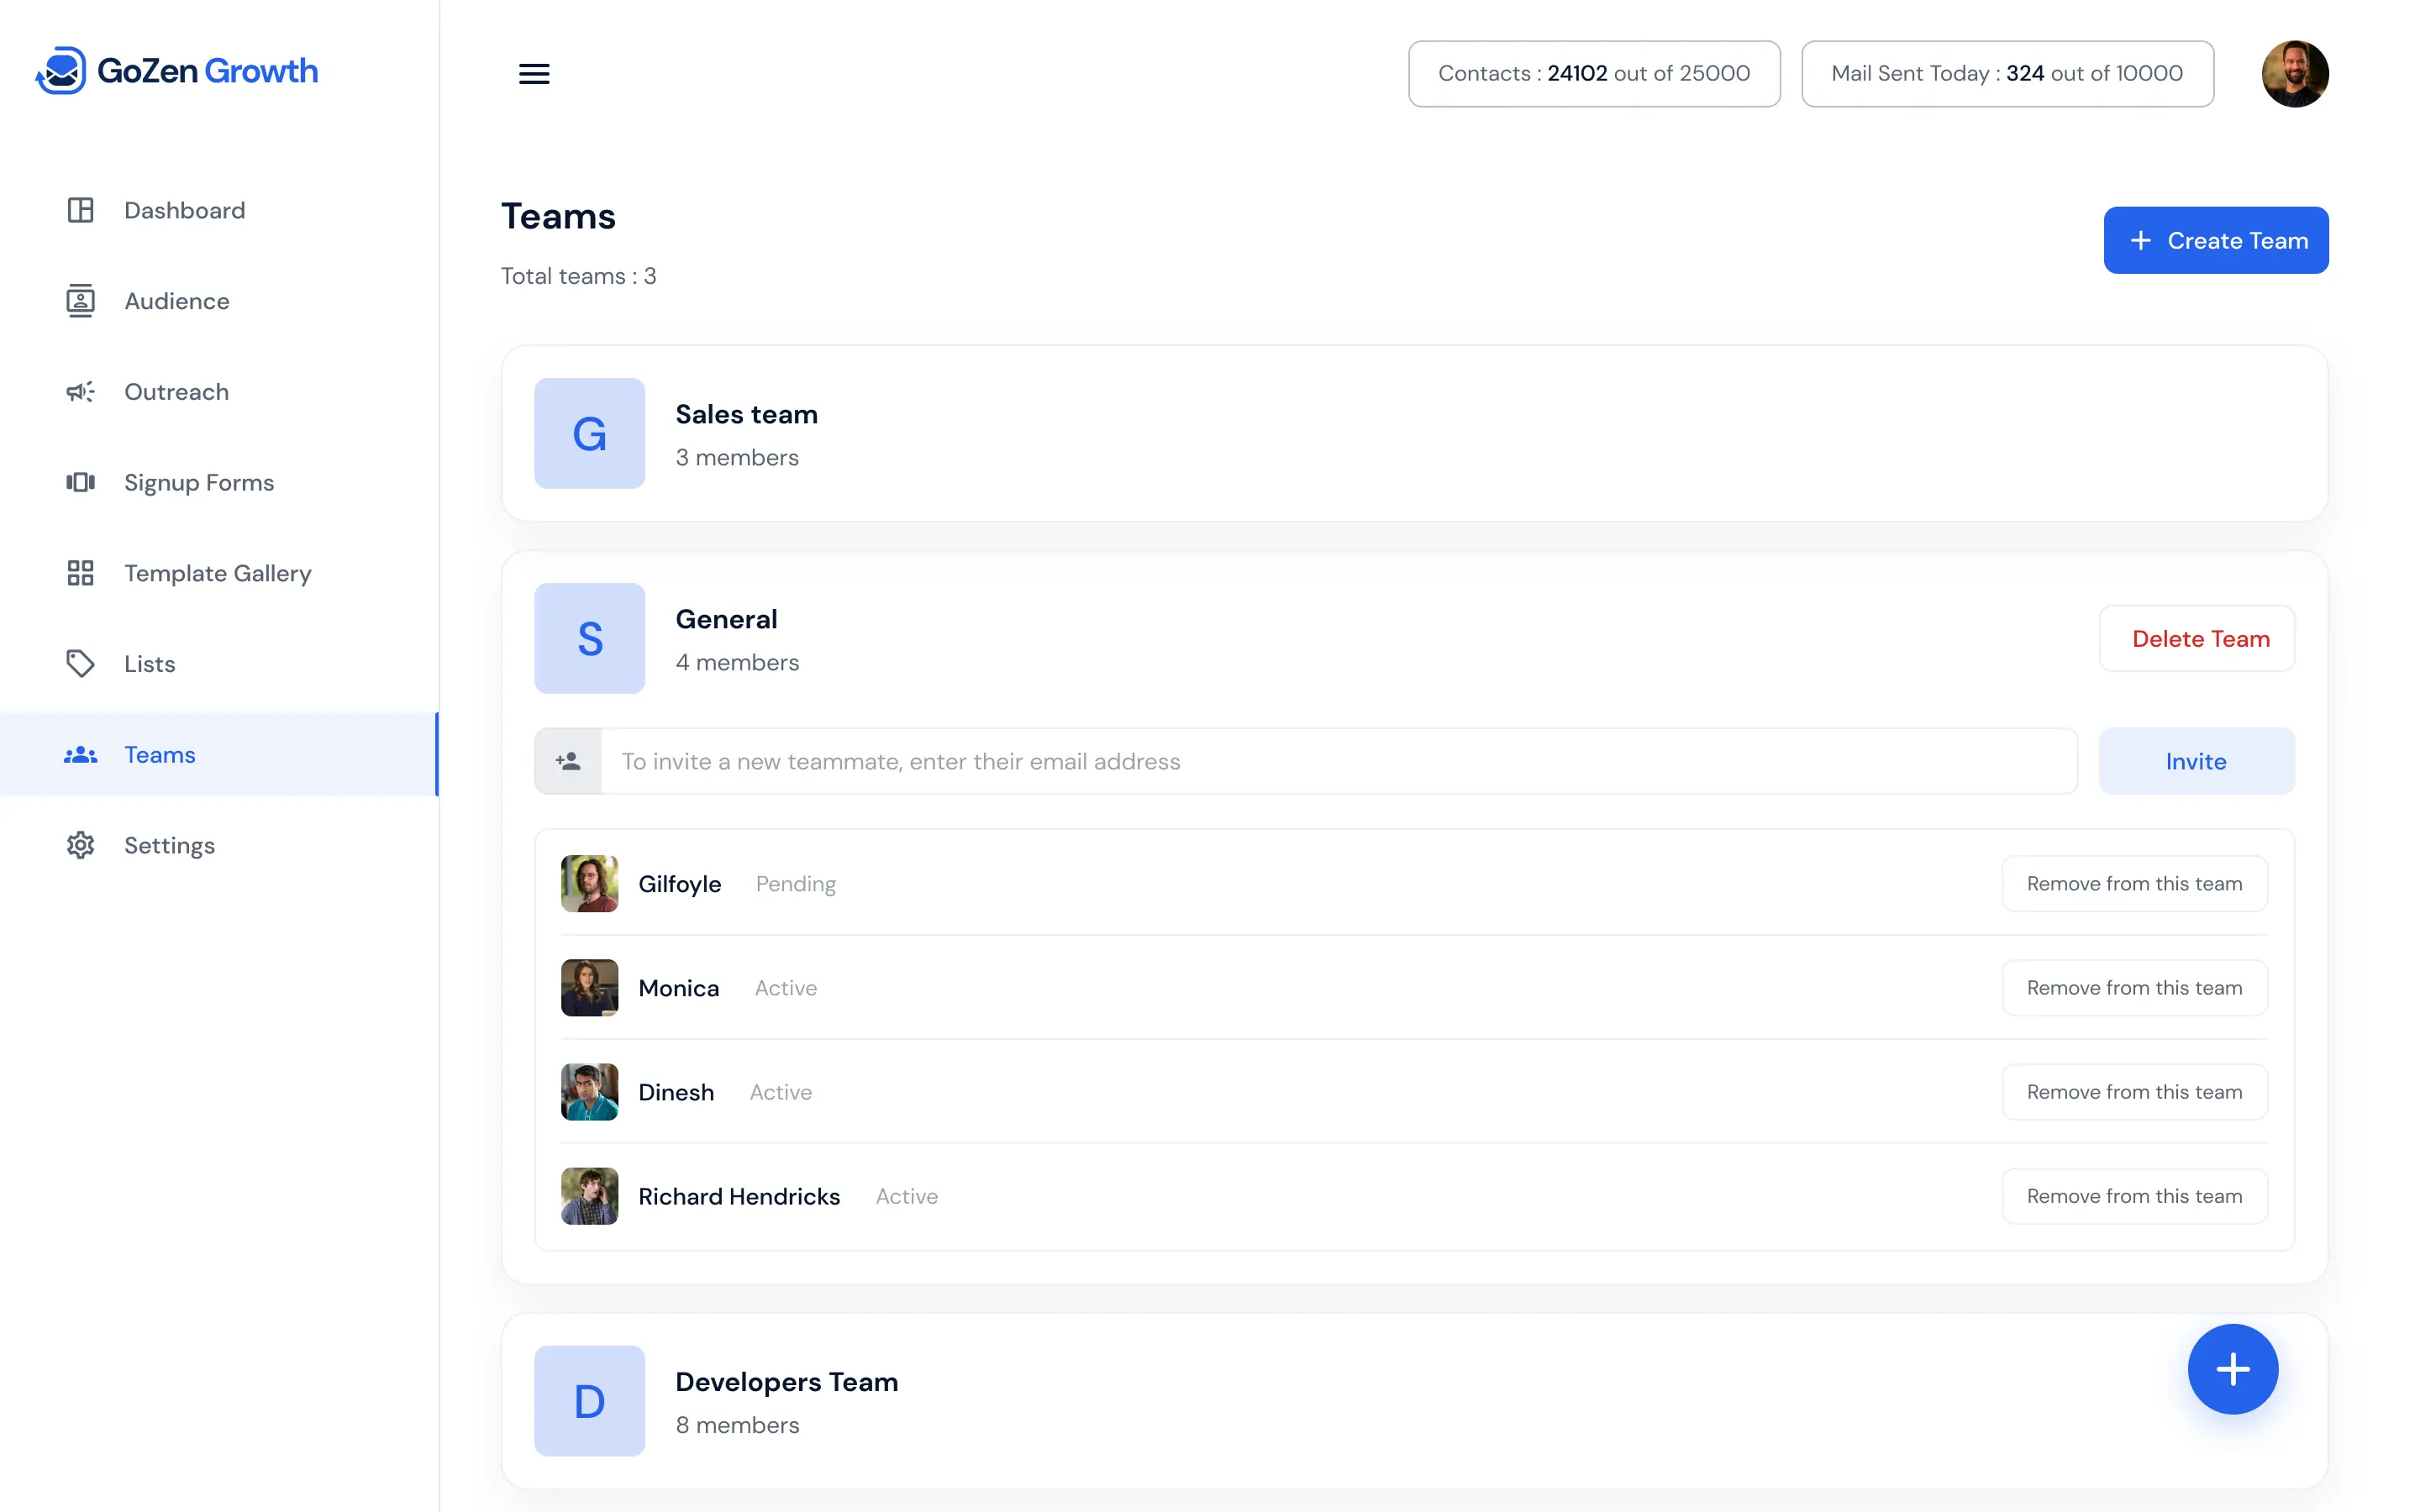Screen dimensions: 2420x1512
Task: Click the Audience contact icon
Action: point(80,301)
